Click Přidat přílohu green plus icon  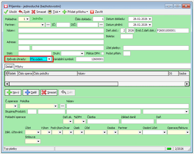click(x=64, y=12)
